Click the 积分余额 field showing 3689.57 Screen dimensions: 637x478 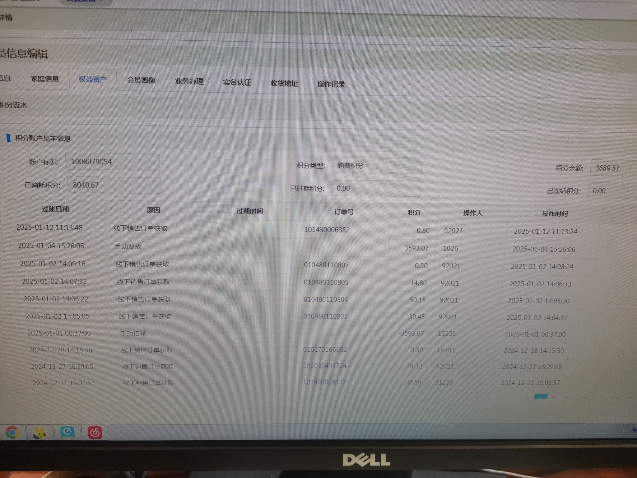pos(613,168)
